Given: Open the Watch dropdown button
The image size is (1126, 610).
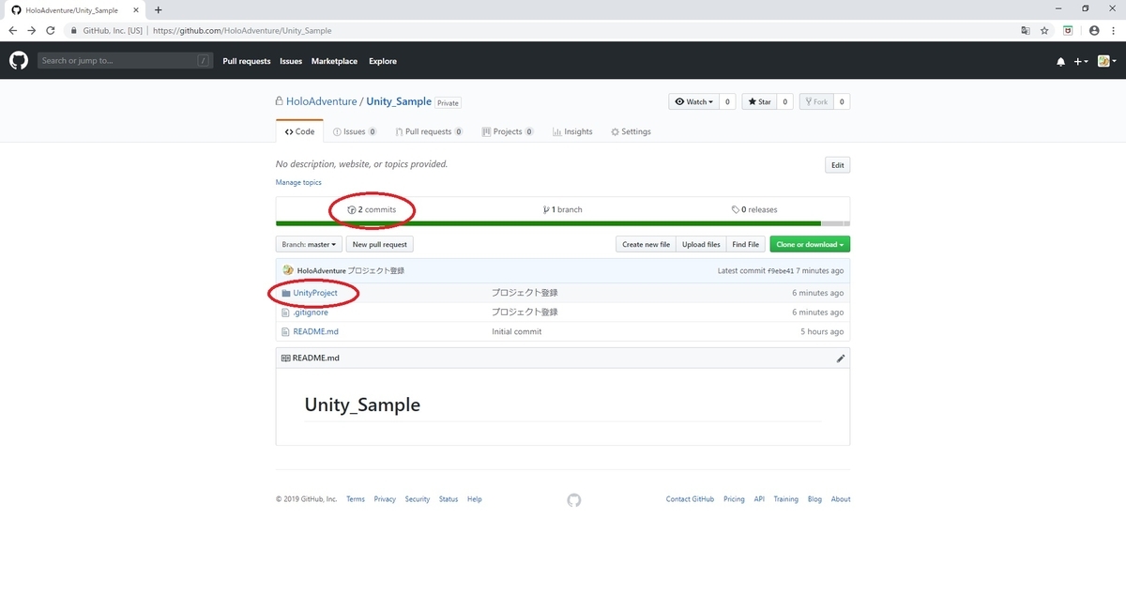Looking at the screenshot, I should coord(693,101).
